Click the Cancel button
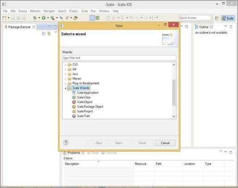Viewport: 238px width, 188px height. point(165,143)
